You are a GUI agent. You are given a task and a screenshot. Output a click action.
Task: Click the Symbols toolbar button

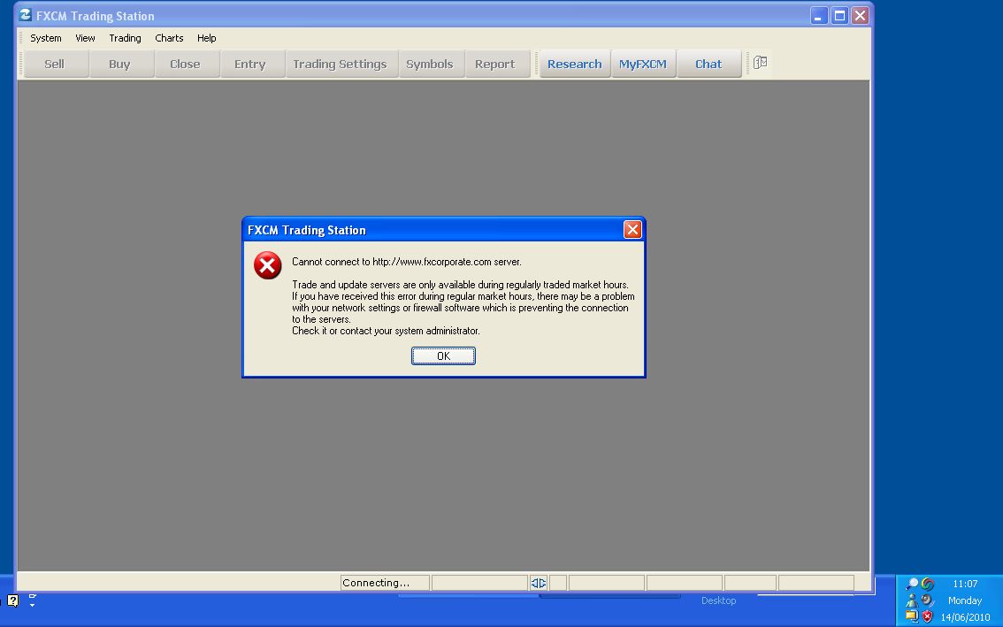point(431,64)
